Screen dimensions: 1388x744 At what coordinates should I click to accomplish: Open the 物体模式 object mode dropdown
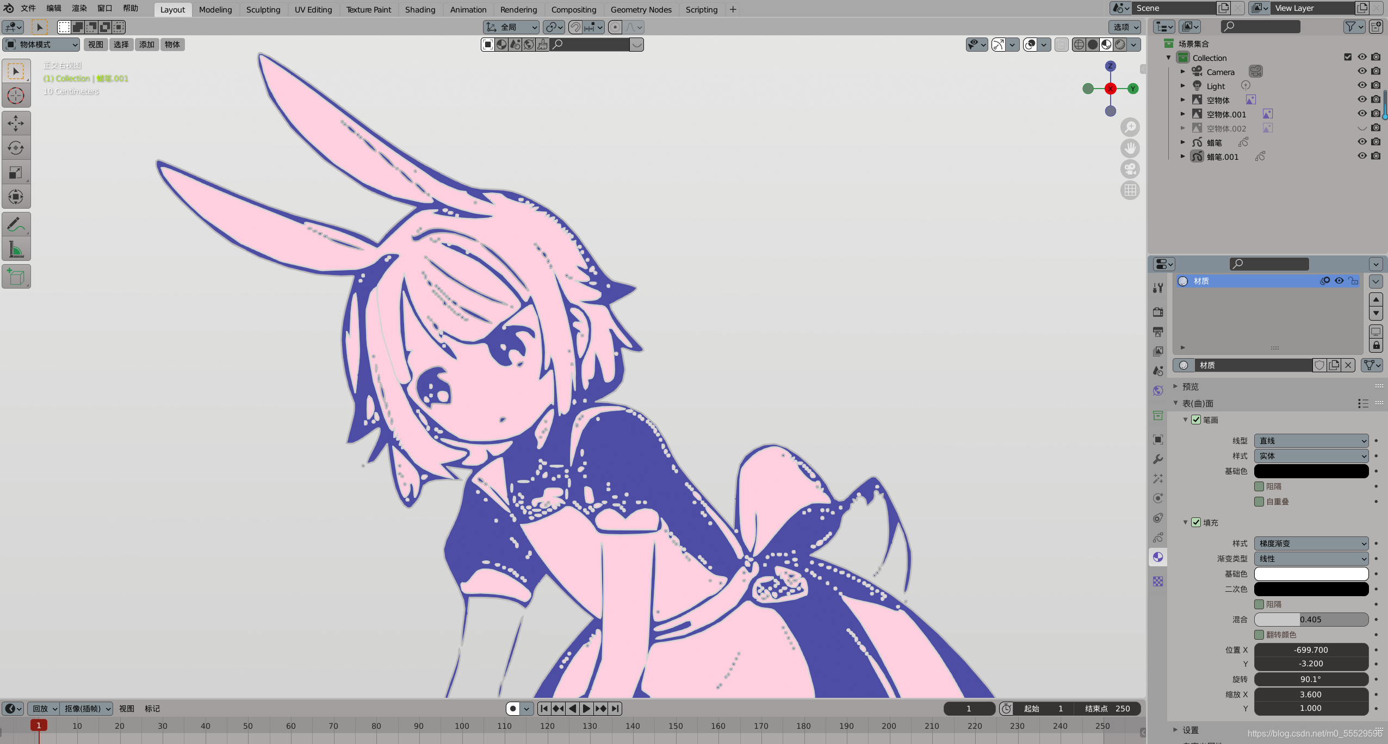(41, 45)
